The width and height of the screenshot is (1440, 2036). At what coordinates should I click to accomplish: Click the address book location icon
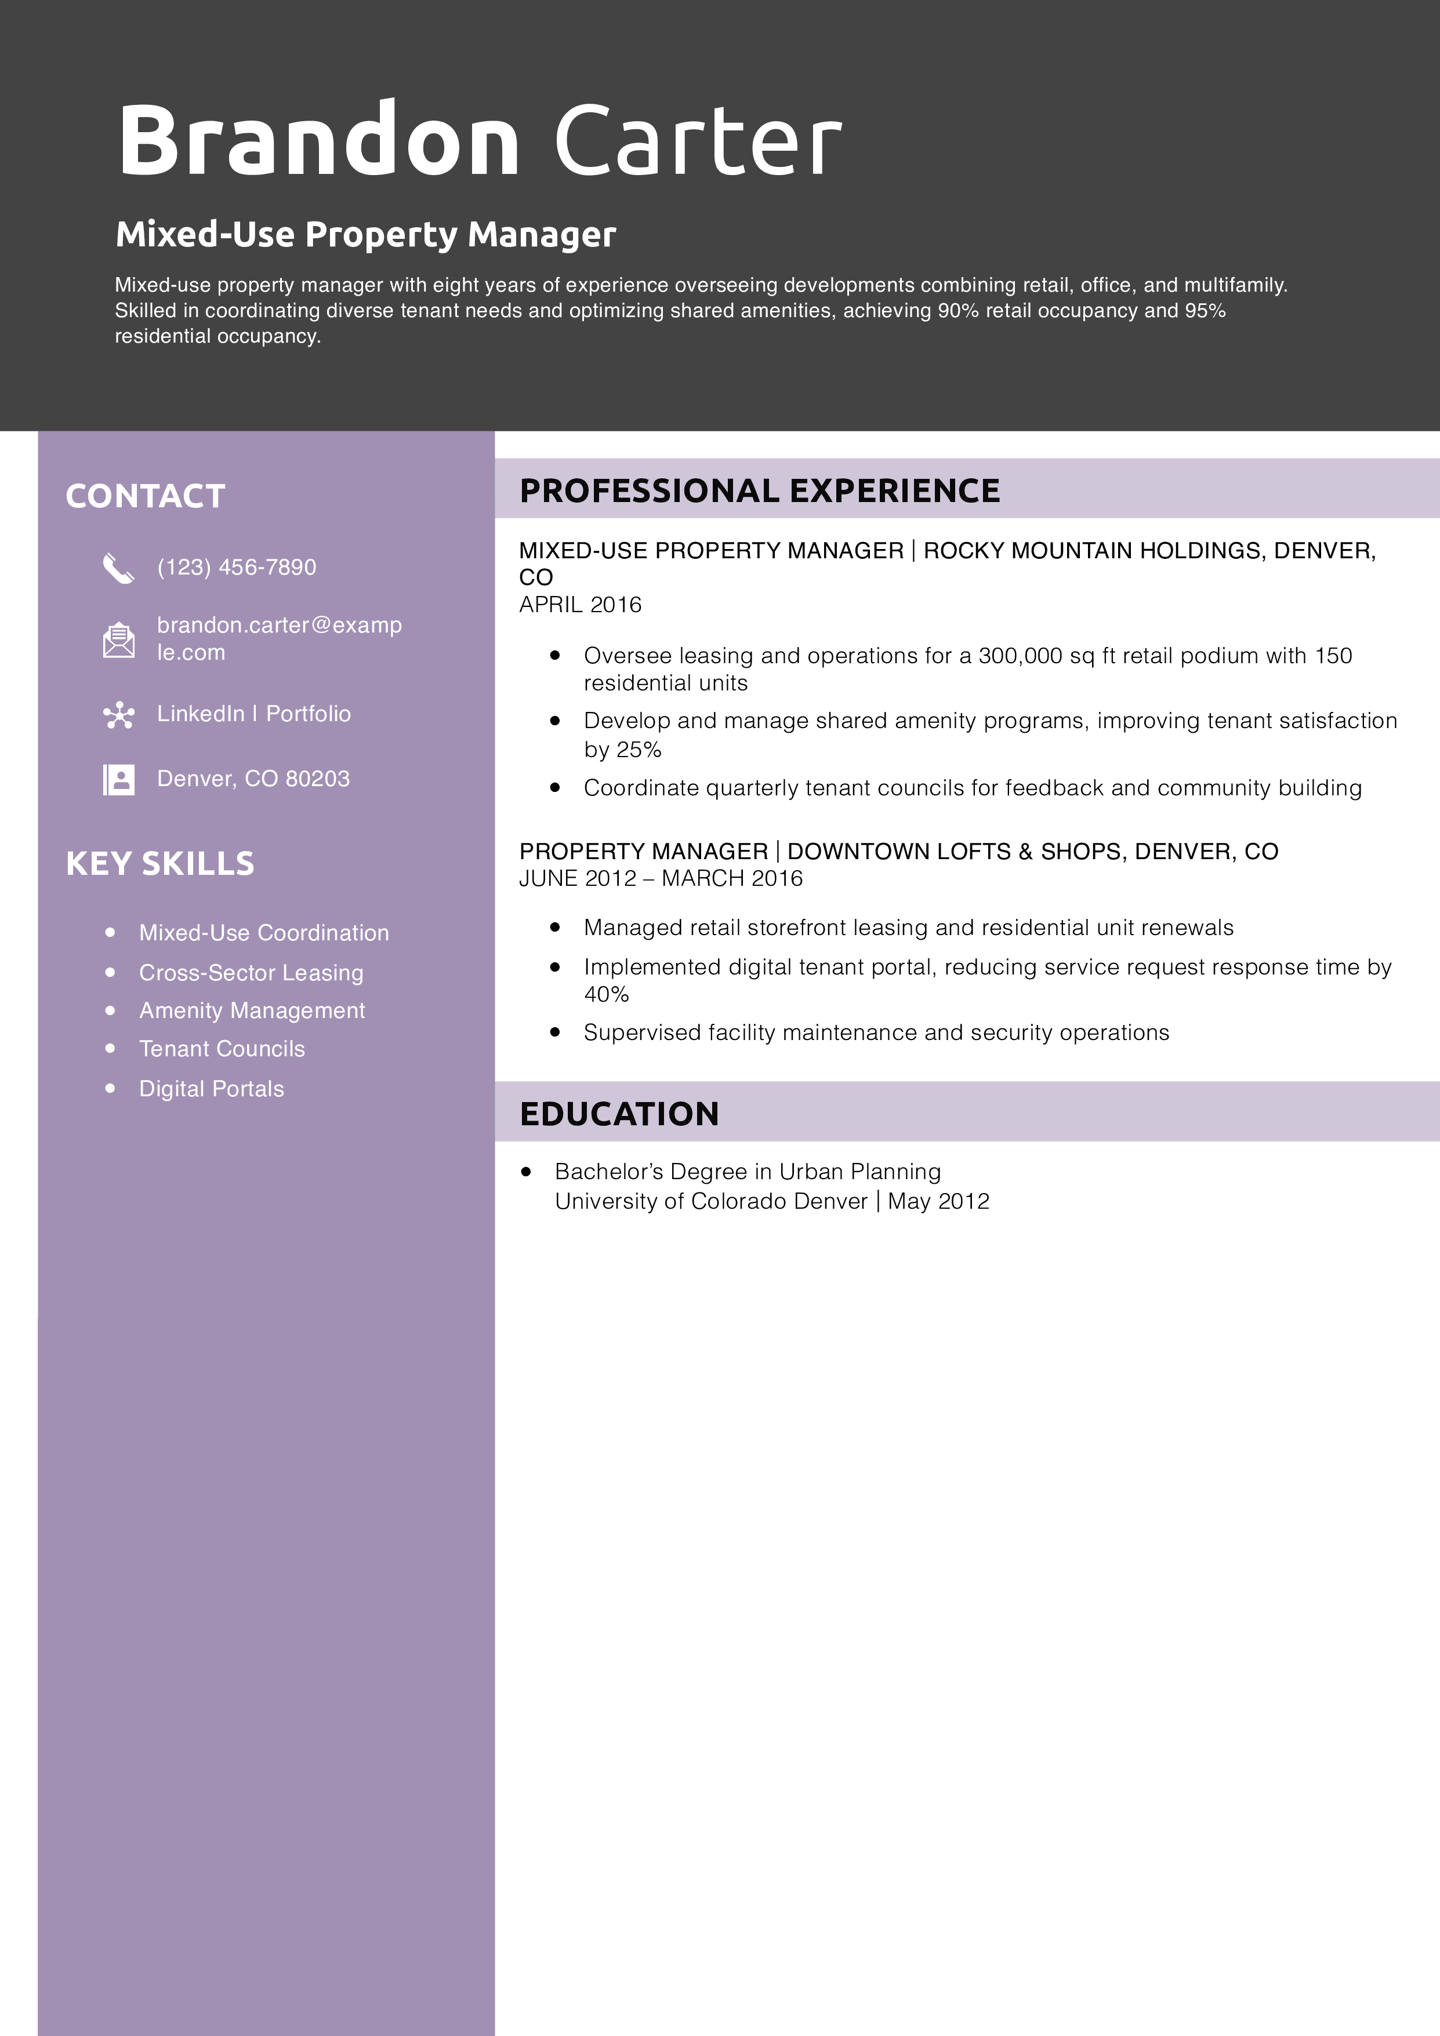click(x=119, y=780)
